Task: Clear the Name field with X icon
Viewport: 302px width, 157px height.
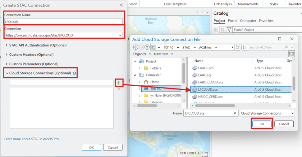Action: (235, 113)
